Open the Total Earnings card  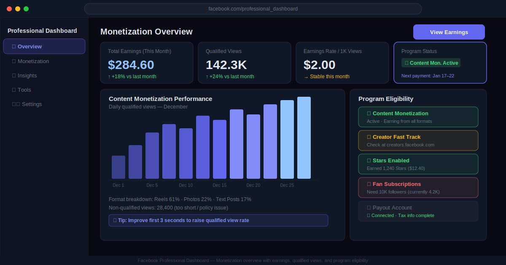click(147, 63)
